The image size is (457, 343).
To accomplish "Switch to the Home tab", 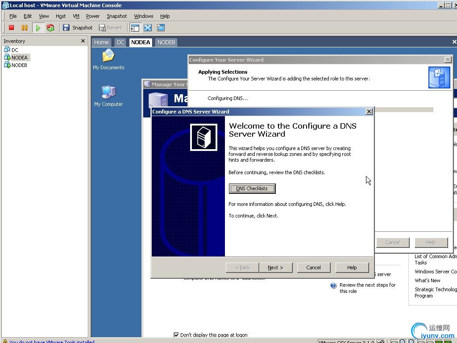I will click(101, 42).
